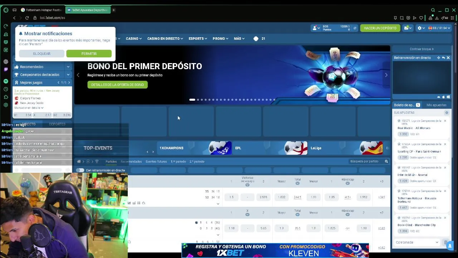458x258 pixels.
Task: Open the ESPORTS dropdown menu
Action: click(x=198, y=38)
